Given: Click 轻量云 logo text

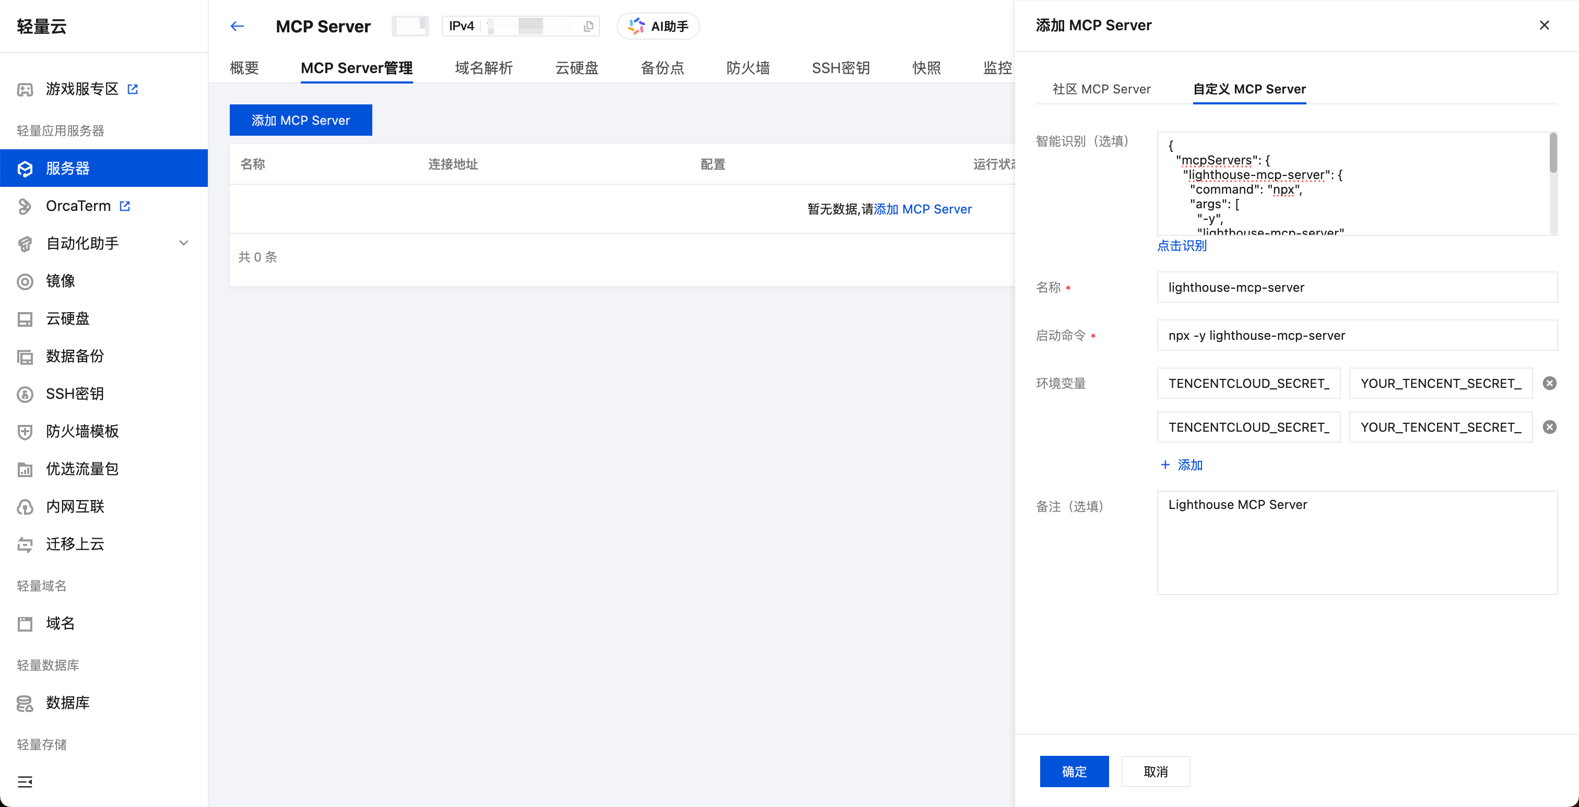Looking at the screenshot, I should click(42, 26).
